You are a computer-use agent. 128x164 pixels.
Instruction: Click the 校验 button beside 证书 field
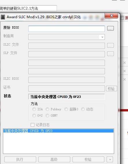[111, 89]
